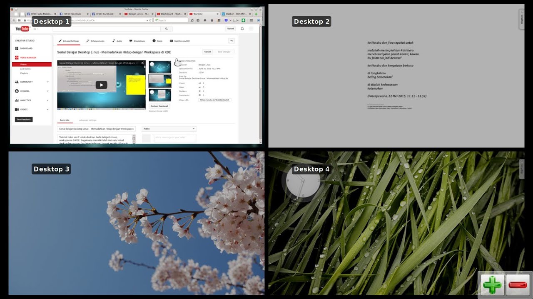Open the Enhancements tab
The width and height of the screenshot is (533, 299).
click(95, 41)
